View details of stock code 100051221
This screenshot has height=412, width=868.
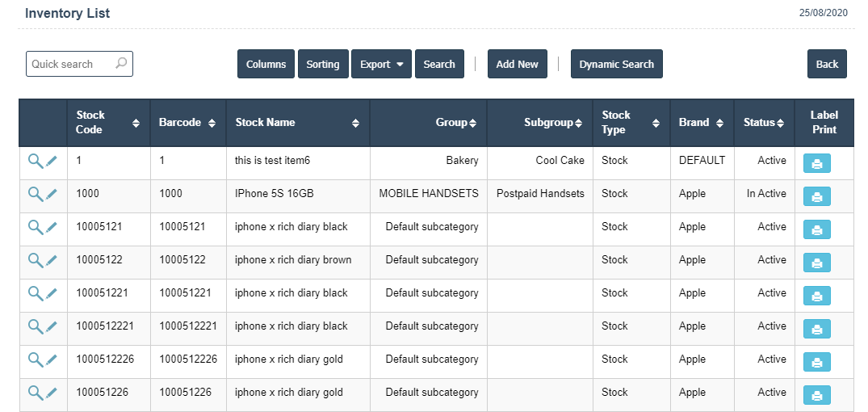[x=35, y=293]
